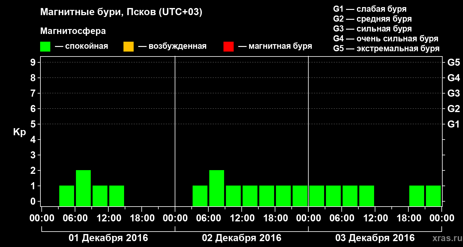Click the 18:00 time label for 01 Декабря
The image size is (463, 247).
point(142,218)
